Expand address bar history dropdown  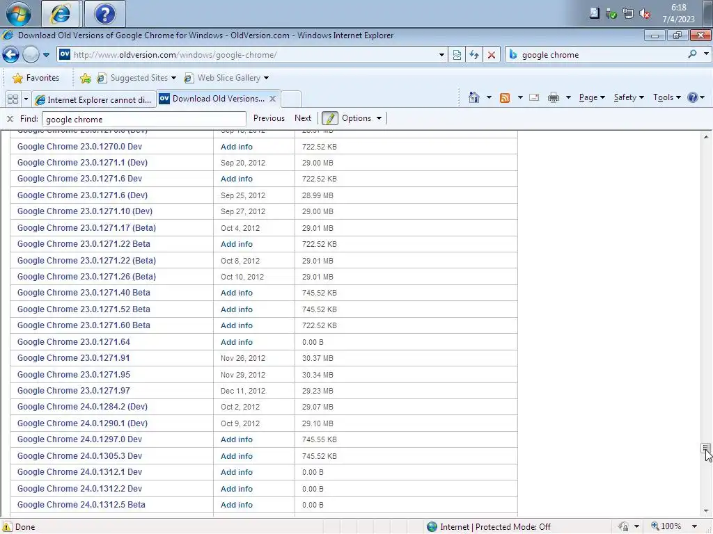tap(441, 55)
